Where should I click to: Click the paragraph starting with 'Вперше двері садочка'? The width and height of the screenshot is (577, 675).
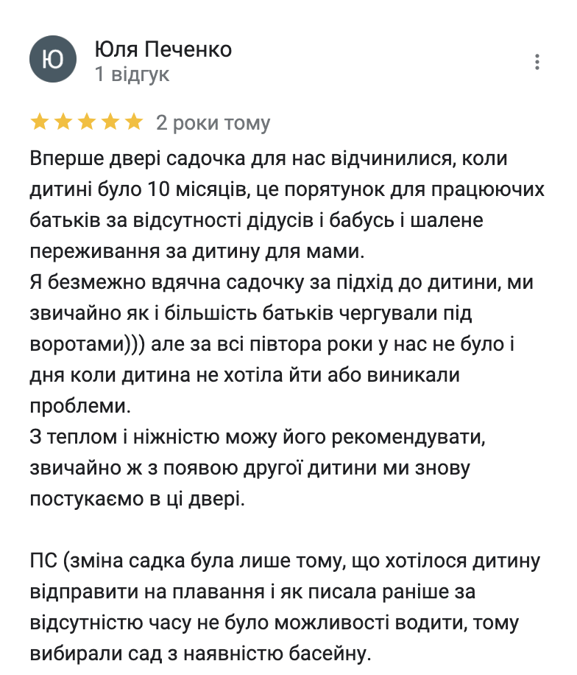[x=287, y=204]
